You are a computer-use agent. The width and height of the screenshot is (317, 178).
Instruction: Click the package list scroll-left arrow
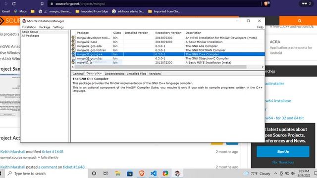[73, 67]
